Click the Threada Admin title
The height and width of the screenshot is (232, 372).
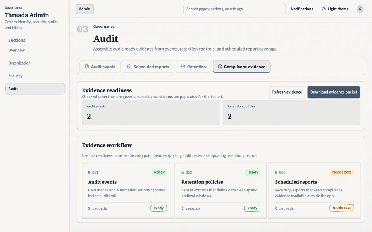(x=27, y=15)
